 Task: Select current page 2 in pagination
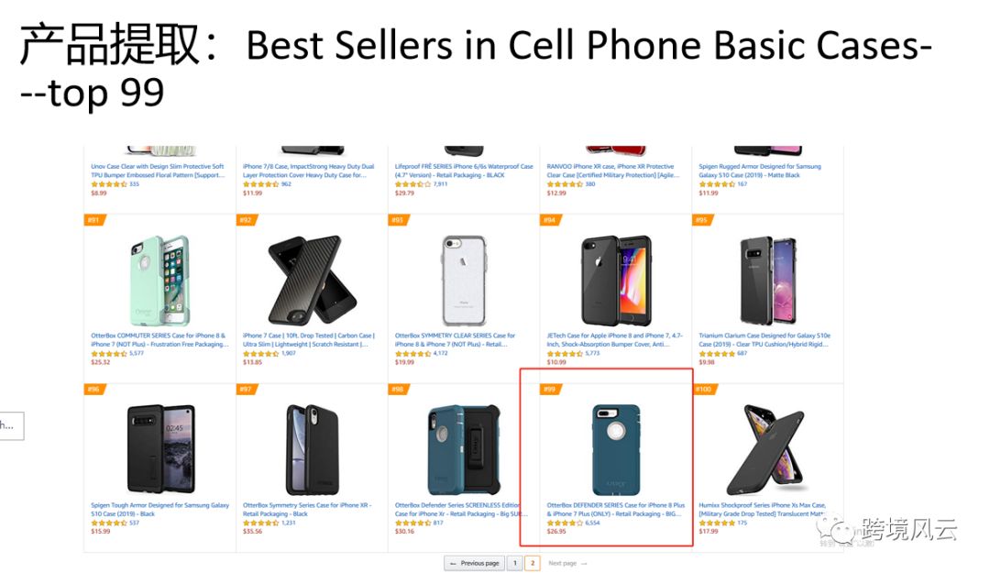click(533, 563)
